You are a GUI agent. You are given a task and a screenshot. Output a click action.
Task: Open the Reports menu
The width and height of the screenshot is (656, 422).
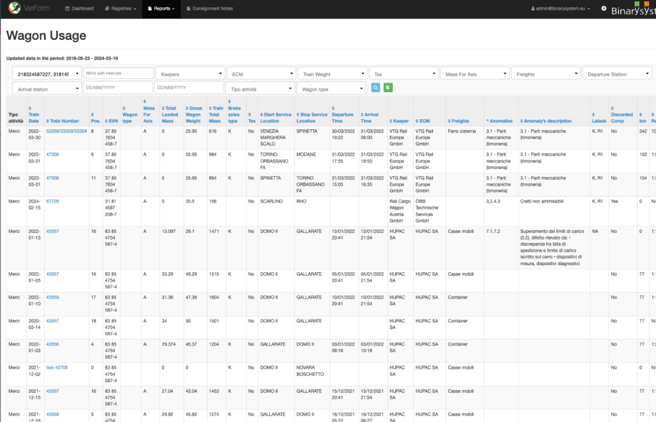click(161, 8)
